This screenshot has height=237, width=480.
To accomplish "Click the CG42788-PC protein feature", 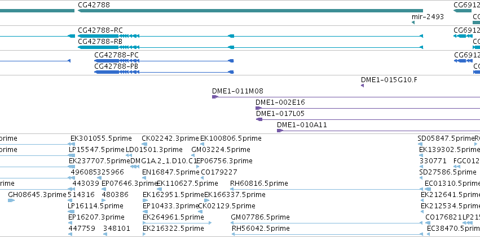I will [x=164, y=61].
